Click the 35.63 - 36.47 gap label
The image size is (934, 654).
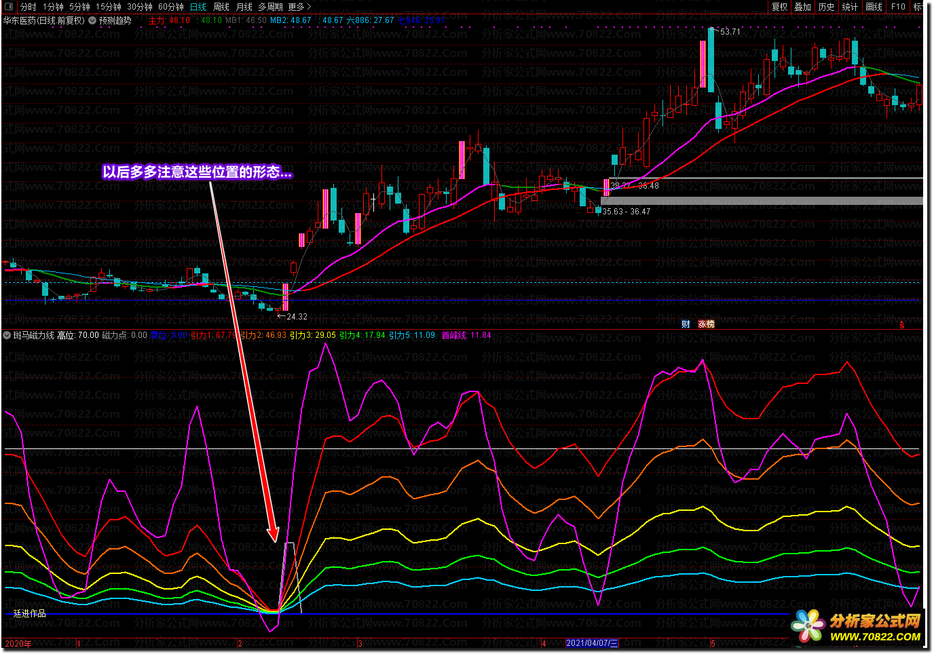pos(627,212)
